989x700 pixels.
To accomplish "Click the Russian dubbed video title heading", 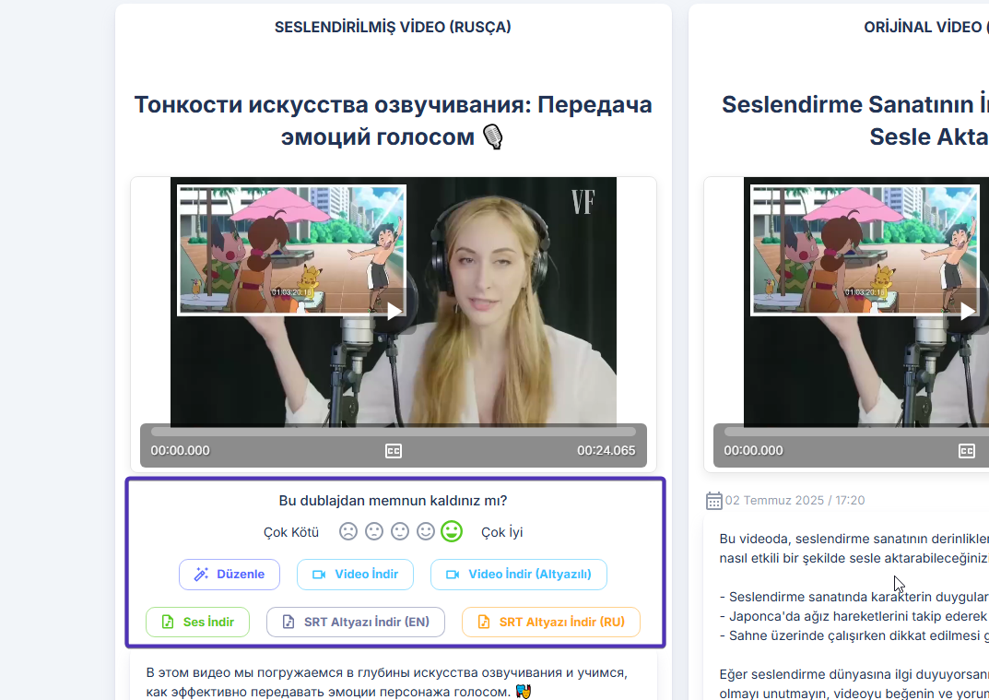I will [x=393, y=121].
